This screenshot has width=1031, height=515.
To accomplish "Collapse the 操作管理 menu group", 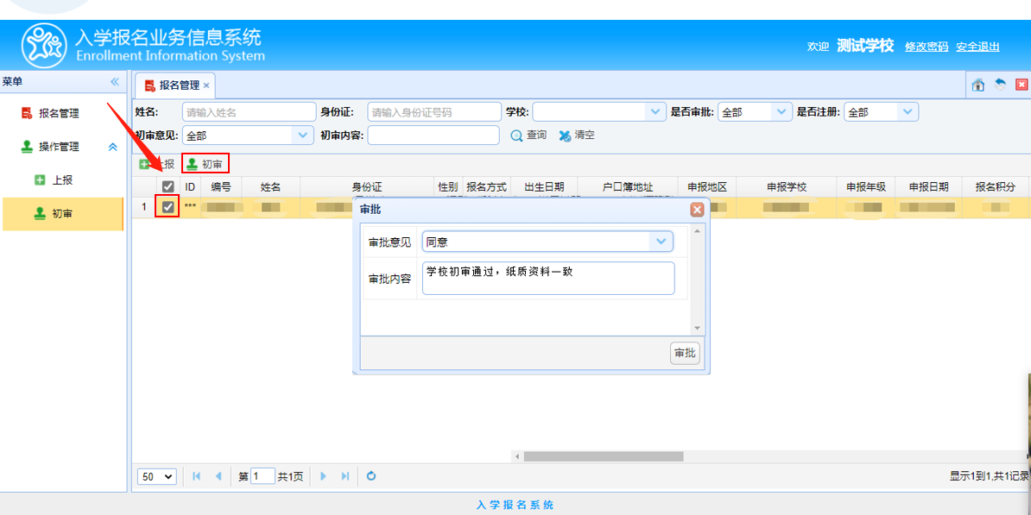I will [x=112, y=147].
